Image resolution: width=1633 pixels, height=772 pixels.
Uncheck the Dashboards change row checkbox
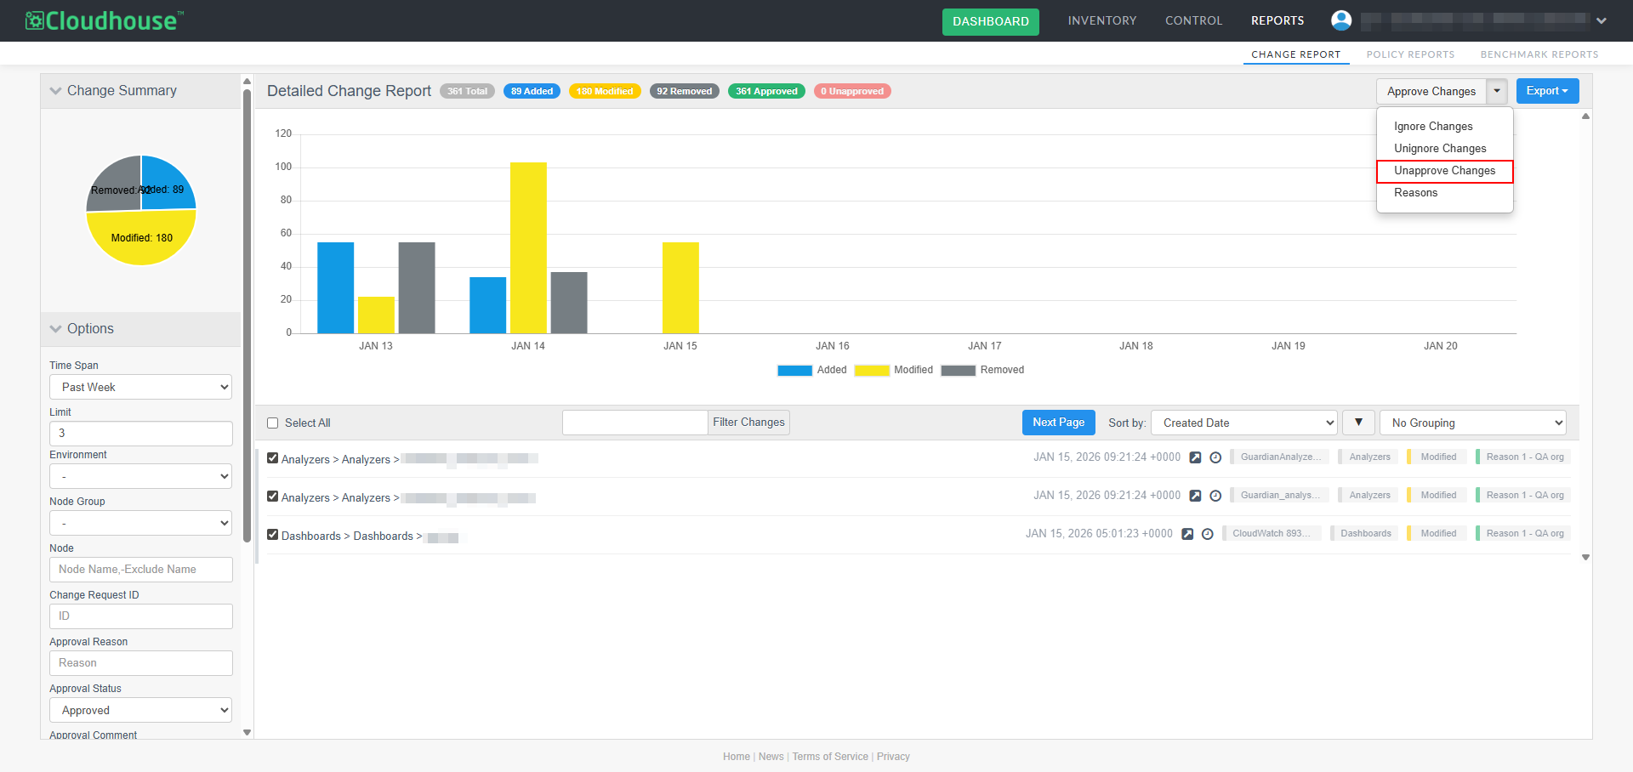click(x=273, y=535)
